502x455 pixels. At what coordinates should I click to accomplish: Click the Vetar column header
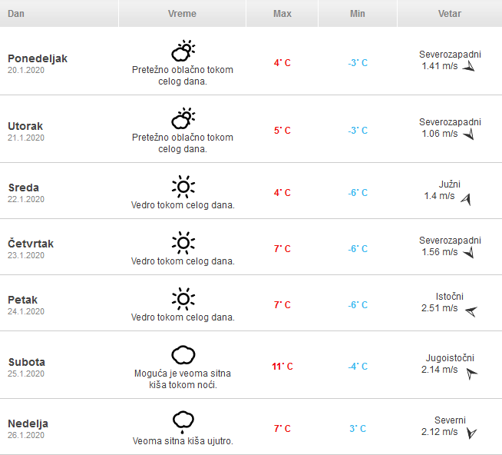point(449,14)
